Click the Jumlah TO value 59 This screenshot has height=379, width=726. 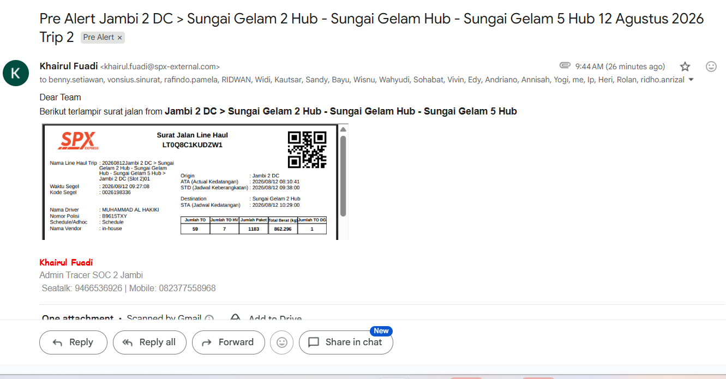(x=195, y=229)
